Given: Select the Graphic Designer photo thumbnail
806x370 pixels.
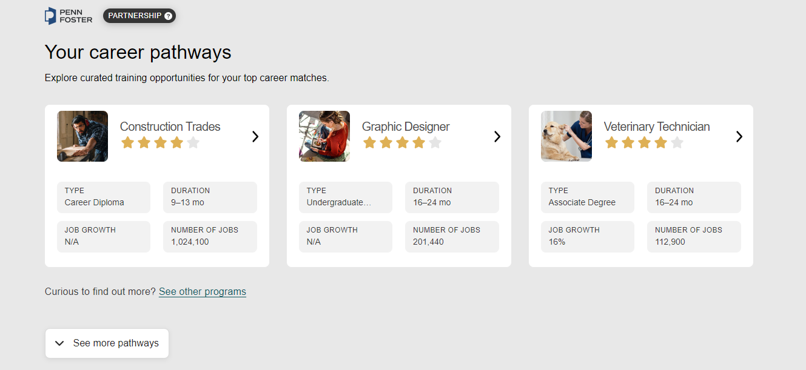Looking at the screenshot, I should [324, 136].
